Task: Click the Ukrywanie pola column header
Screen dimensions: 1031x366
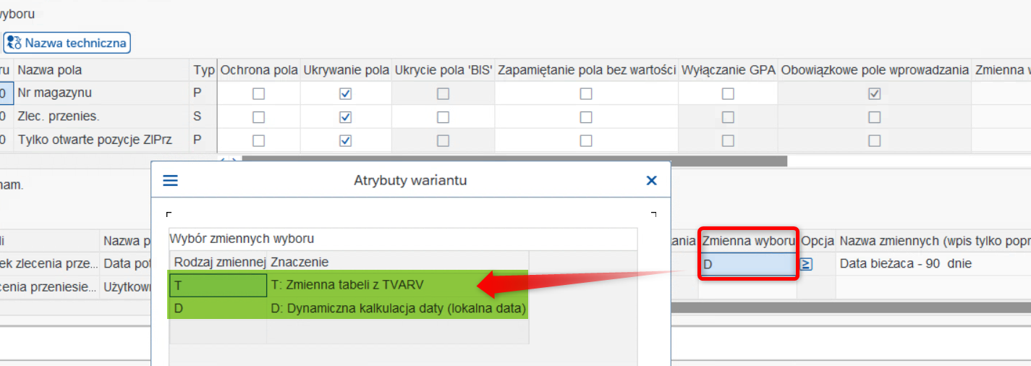Action: point(346,70)
